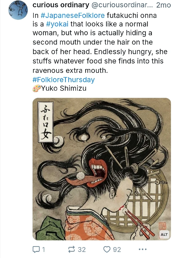Click the favorite count 92

point(117,250)
